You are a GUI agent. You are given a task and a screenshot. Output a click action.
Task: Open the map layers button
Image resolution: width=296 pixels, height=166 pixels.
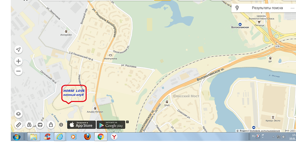(18, 114)
